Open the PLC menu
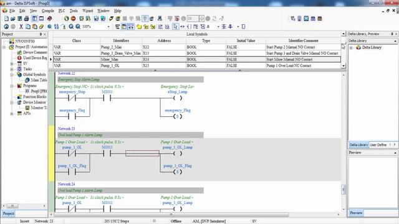 (62, 11)
